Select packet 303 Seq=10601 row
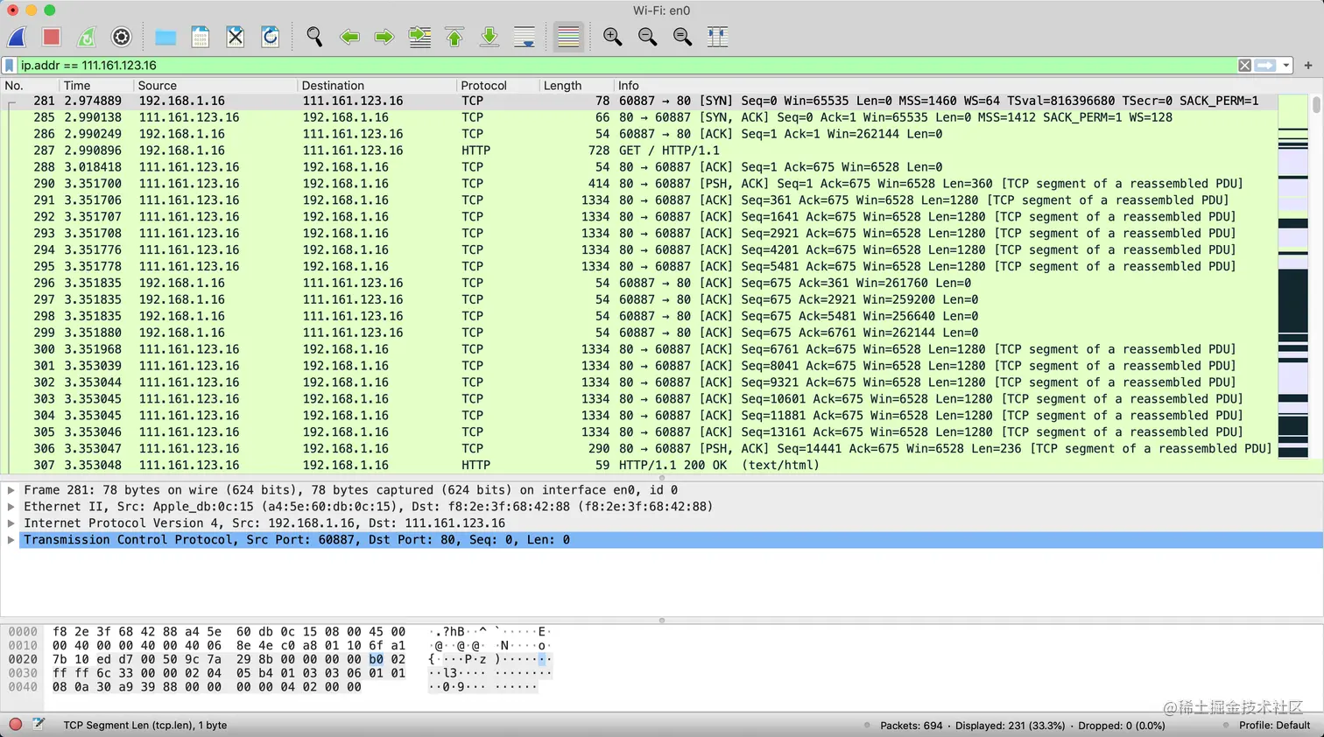Image resolution: width=1324 pixels, height=737 pixels. tap(639, 399)
